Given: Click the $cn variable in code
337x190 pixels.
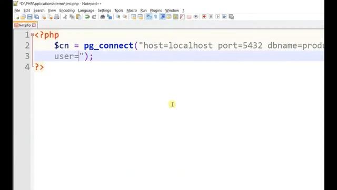Looking at the screenshot, I should click(x=62, y=45).
